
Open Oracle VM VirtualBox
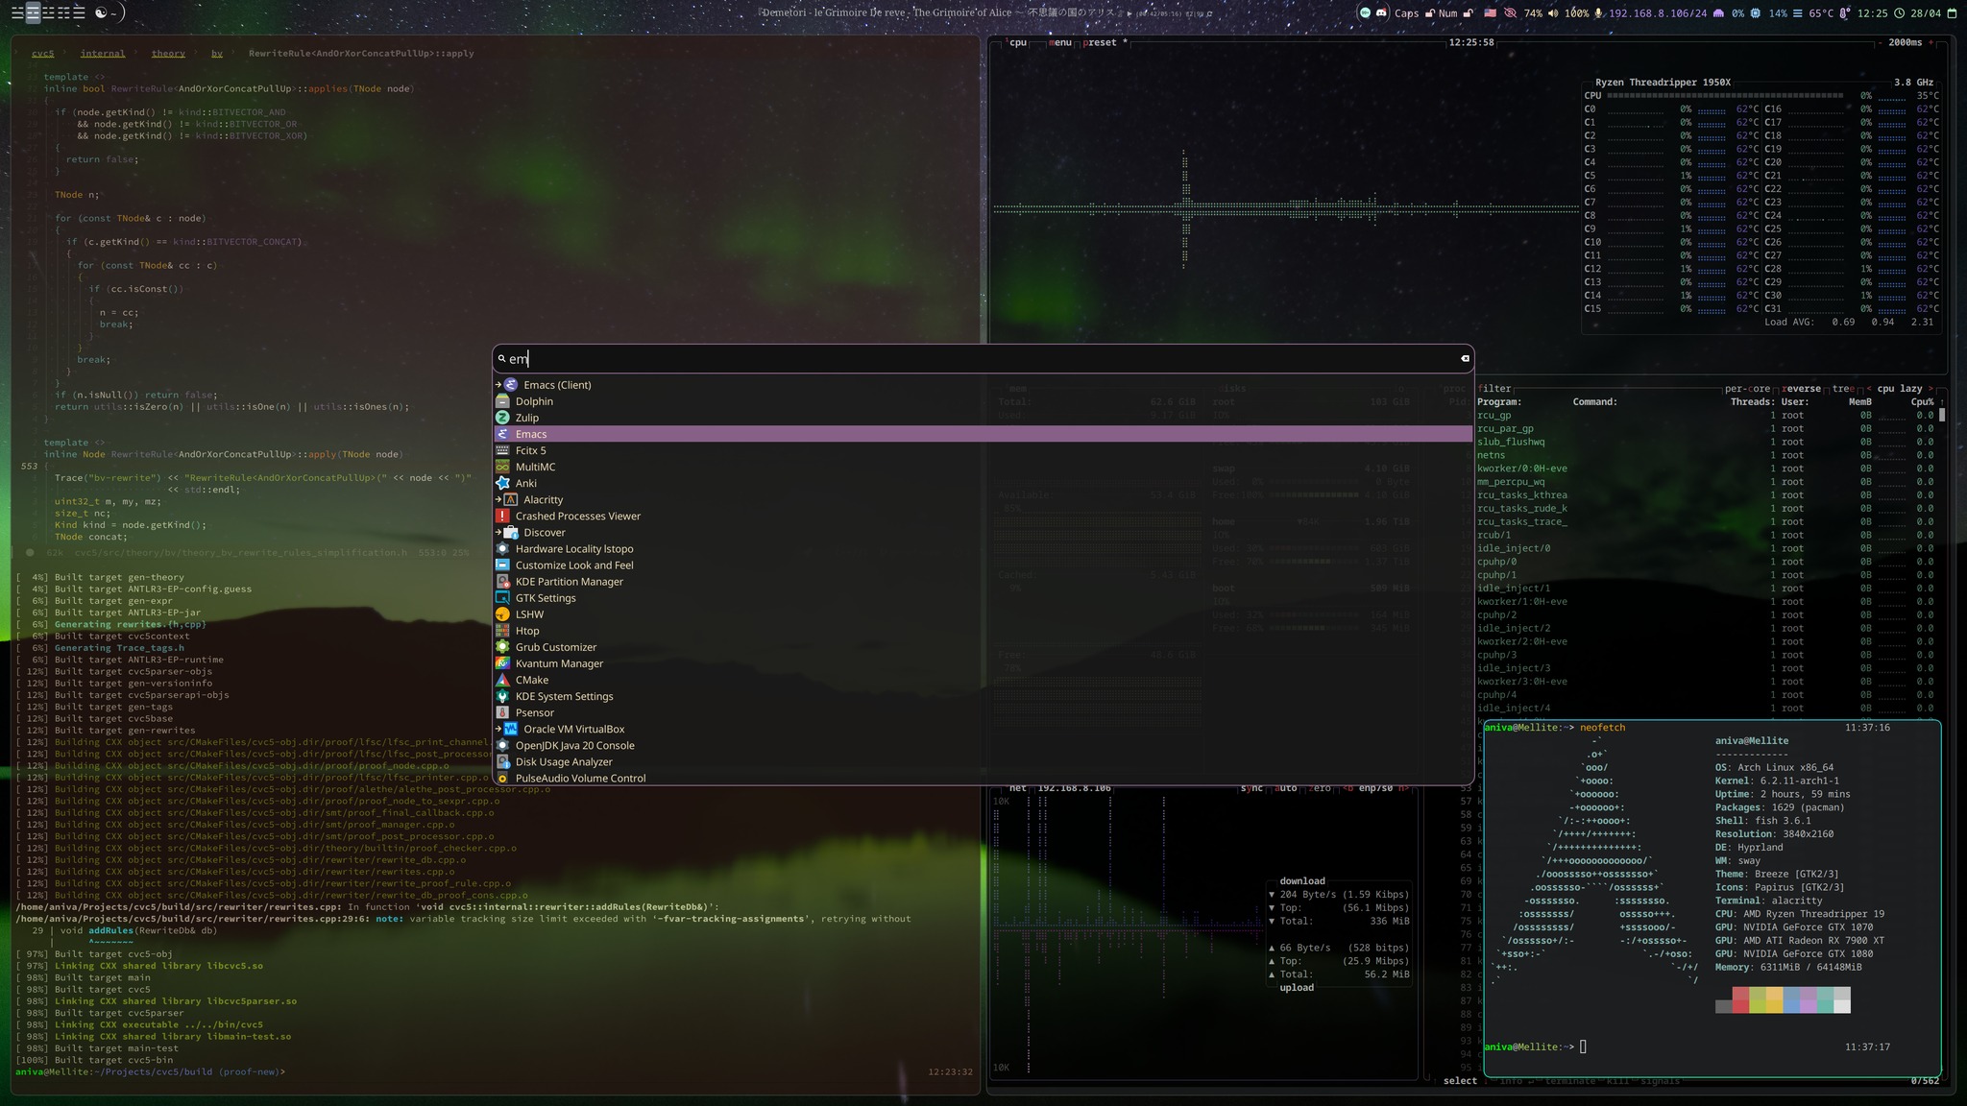coord(983,729)
